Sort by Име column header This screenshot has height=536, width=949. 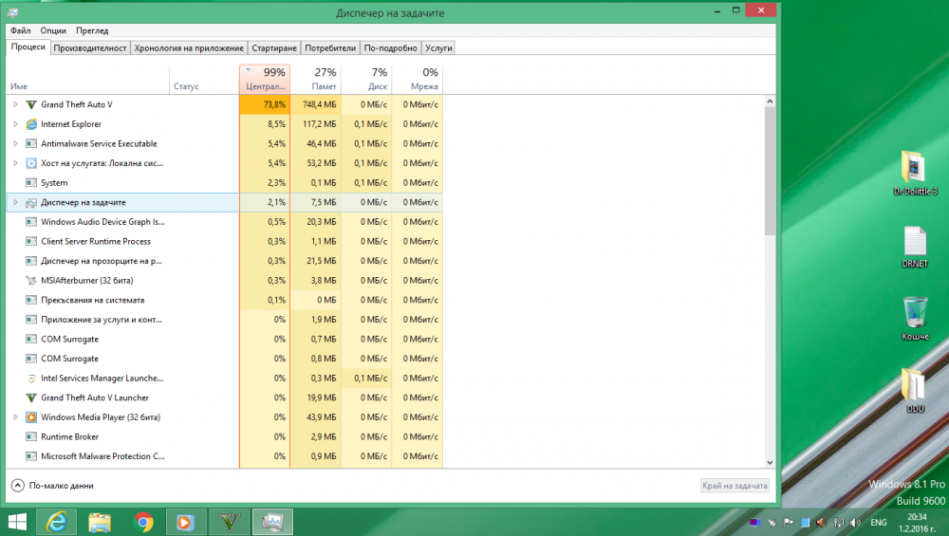pos(87,80)
